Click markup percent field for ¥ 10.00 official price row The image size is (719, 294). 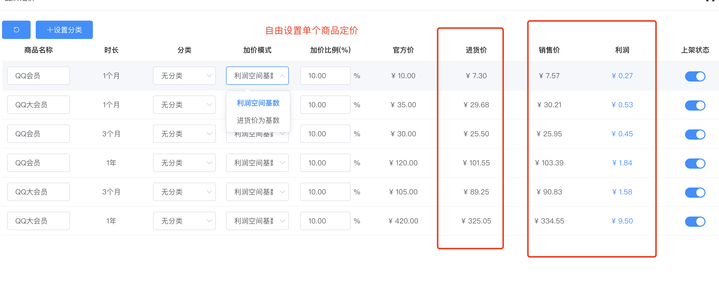(325, 75)
